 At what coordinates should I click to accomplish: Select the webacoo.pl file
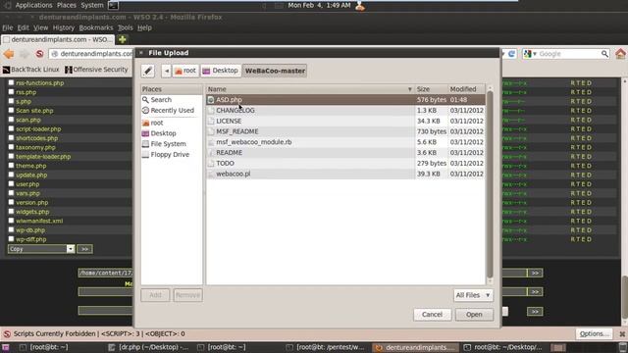(345, 174)
